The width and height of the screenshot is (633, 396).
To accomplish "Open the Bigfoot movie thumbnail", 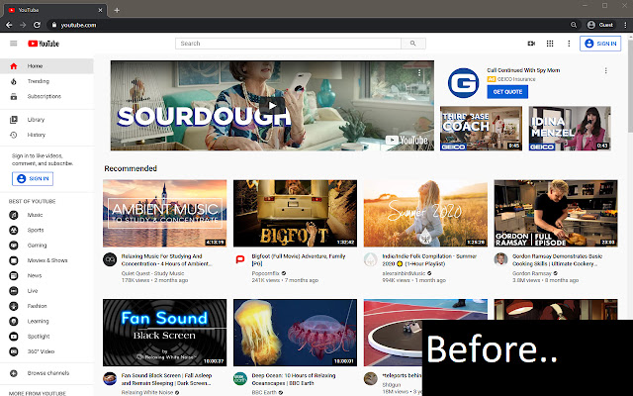I will point(295,214).
